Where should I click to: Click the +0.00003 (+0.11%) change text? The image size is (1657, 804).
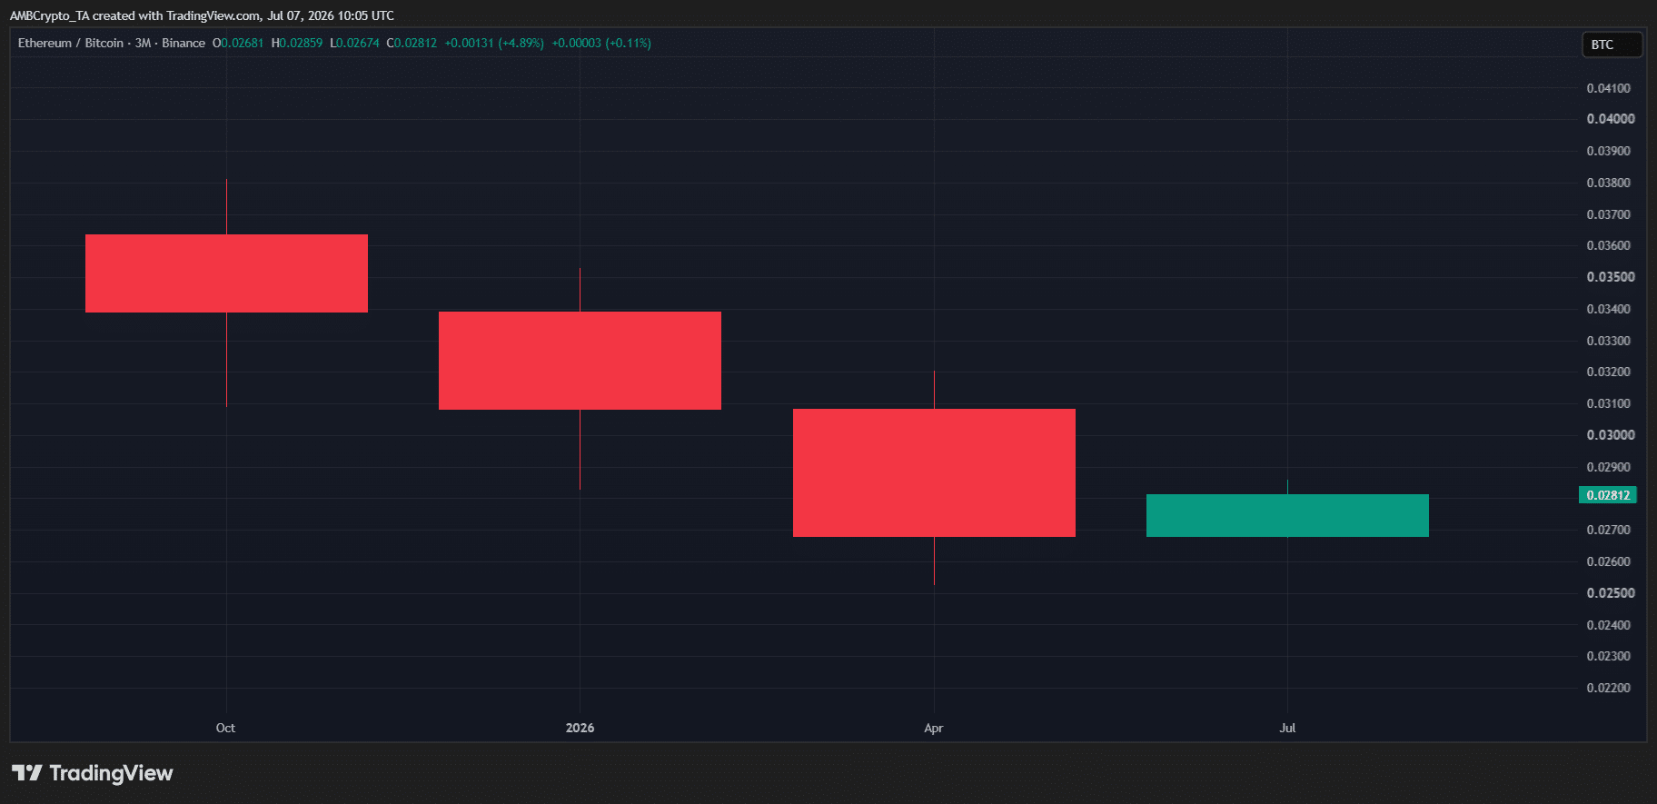(x=601, y=43)
